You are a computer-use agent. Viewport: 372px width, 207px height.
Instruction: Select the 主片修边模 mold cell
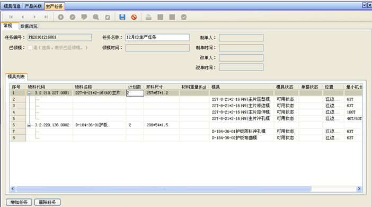pyautogui.click(x=242, y=106)
